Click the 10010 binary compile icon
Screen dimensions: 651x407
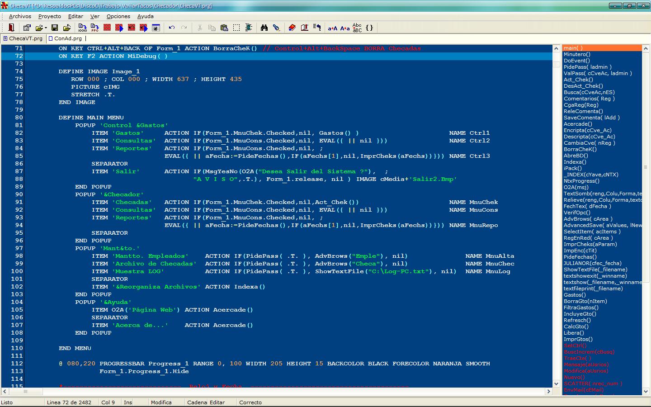(82, 28)
